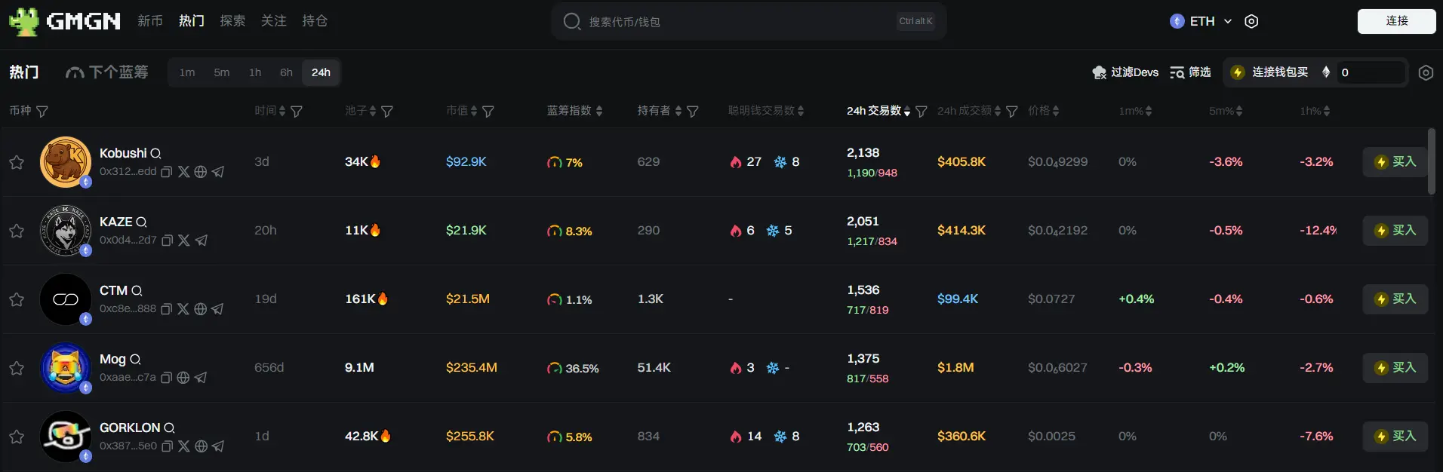Open the 币种 filter funnel

42,112
